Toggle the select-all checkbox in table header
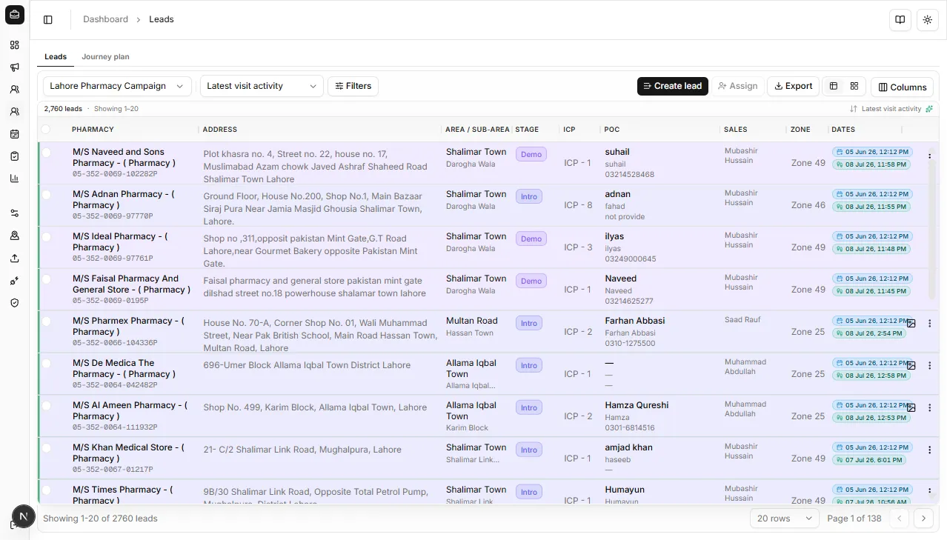947x540 pixels. pos(46,129)
